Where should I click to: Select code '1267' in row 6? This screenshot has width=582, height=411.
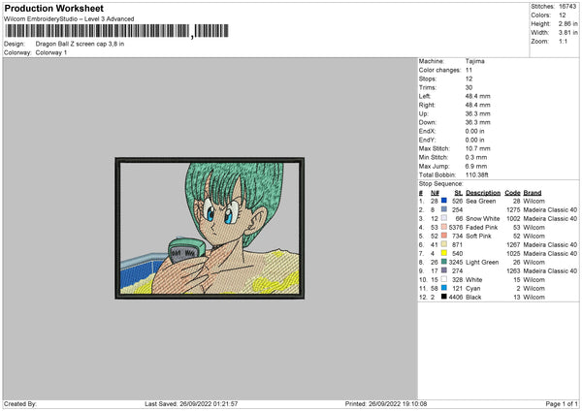coord(514,245)
